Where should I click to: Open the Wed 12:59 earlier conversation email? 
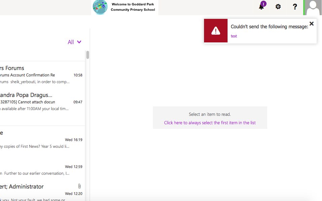42,166
